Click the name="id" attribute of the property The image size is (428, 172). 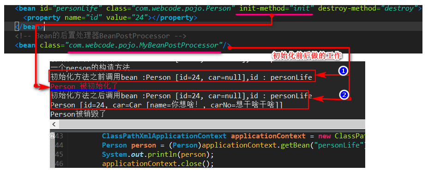click(83, 18)
